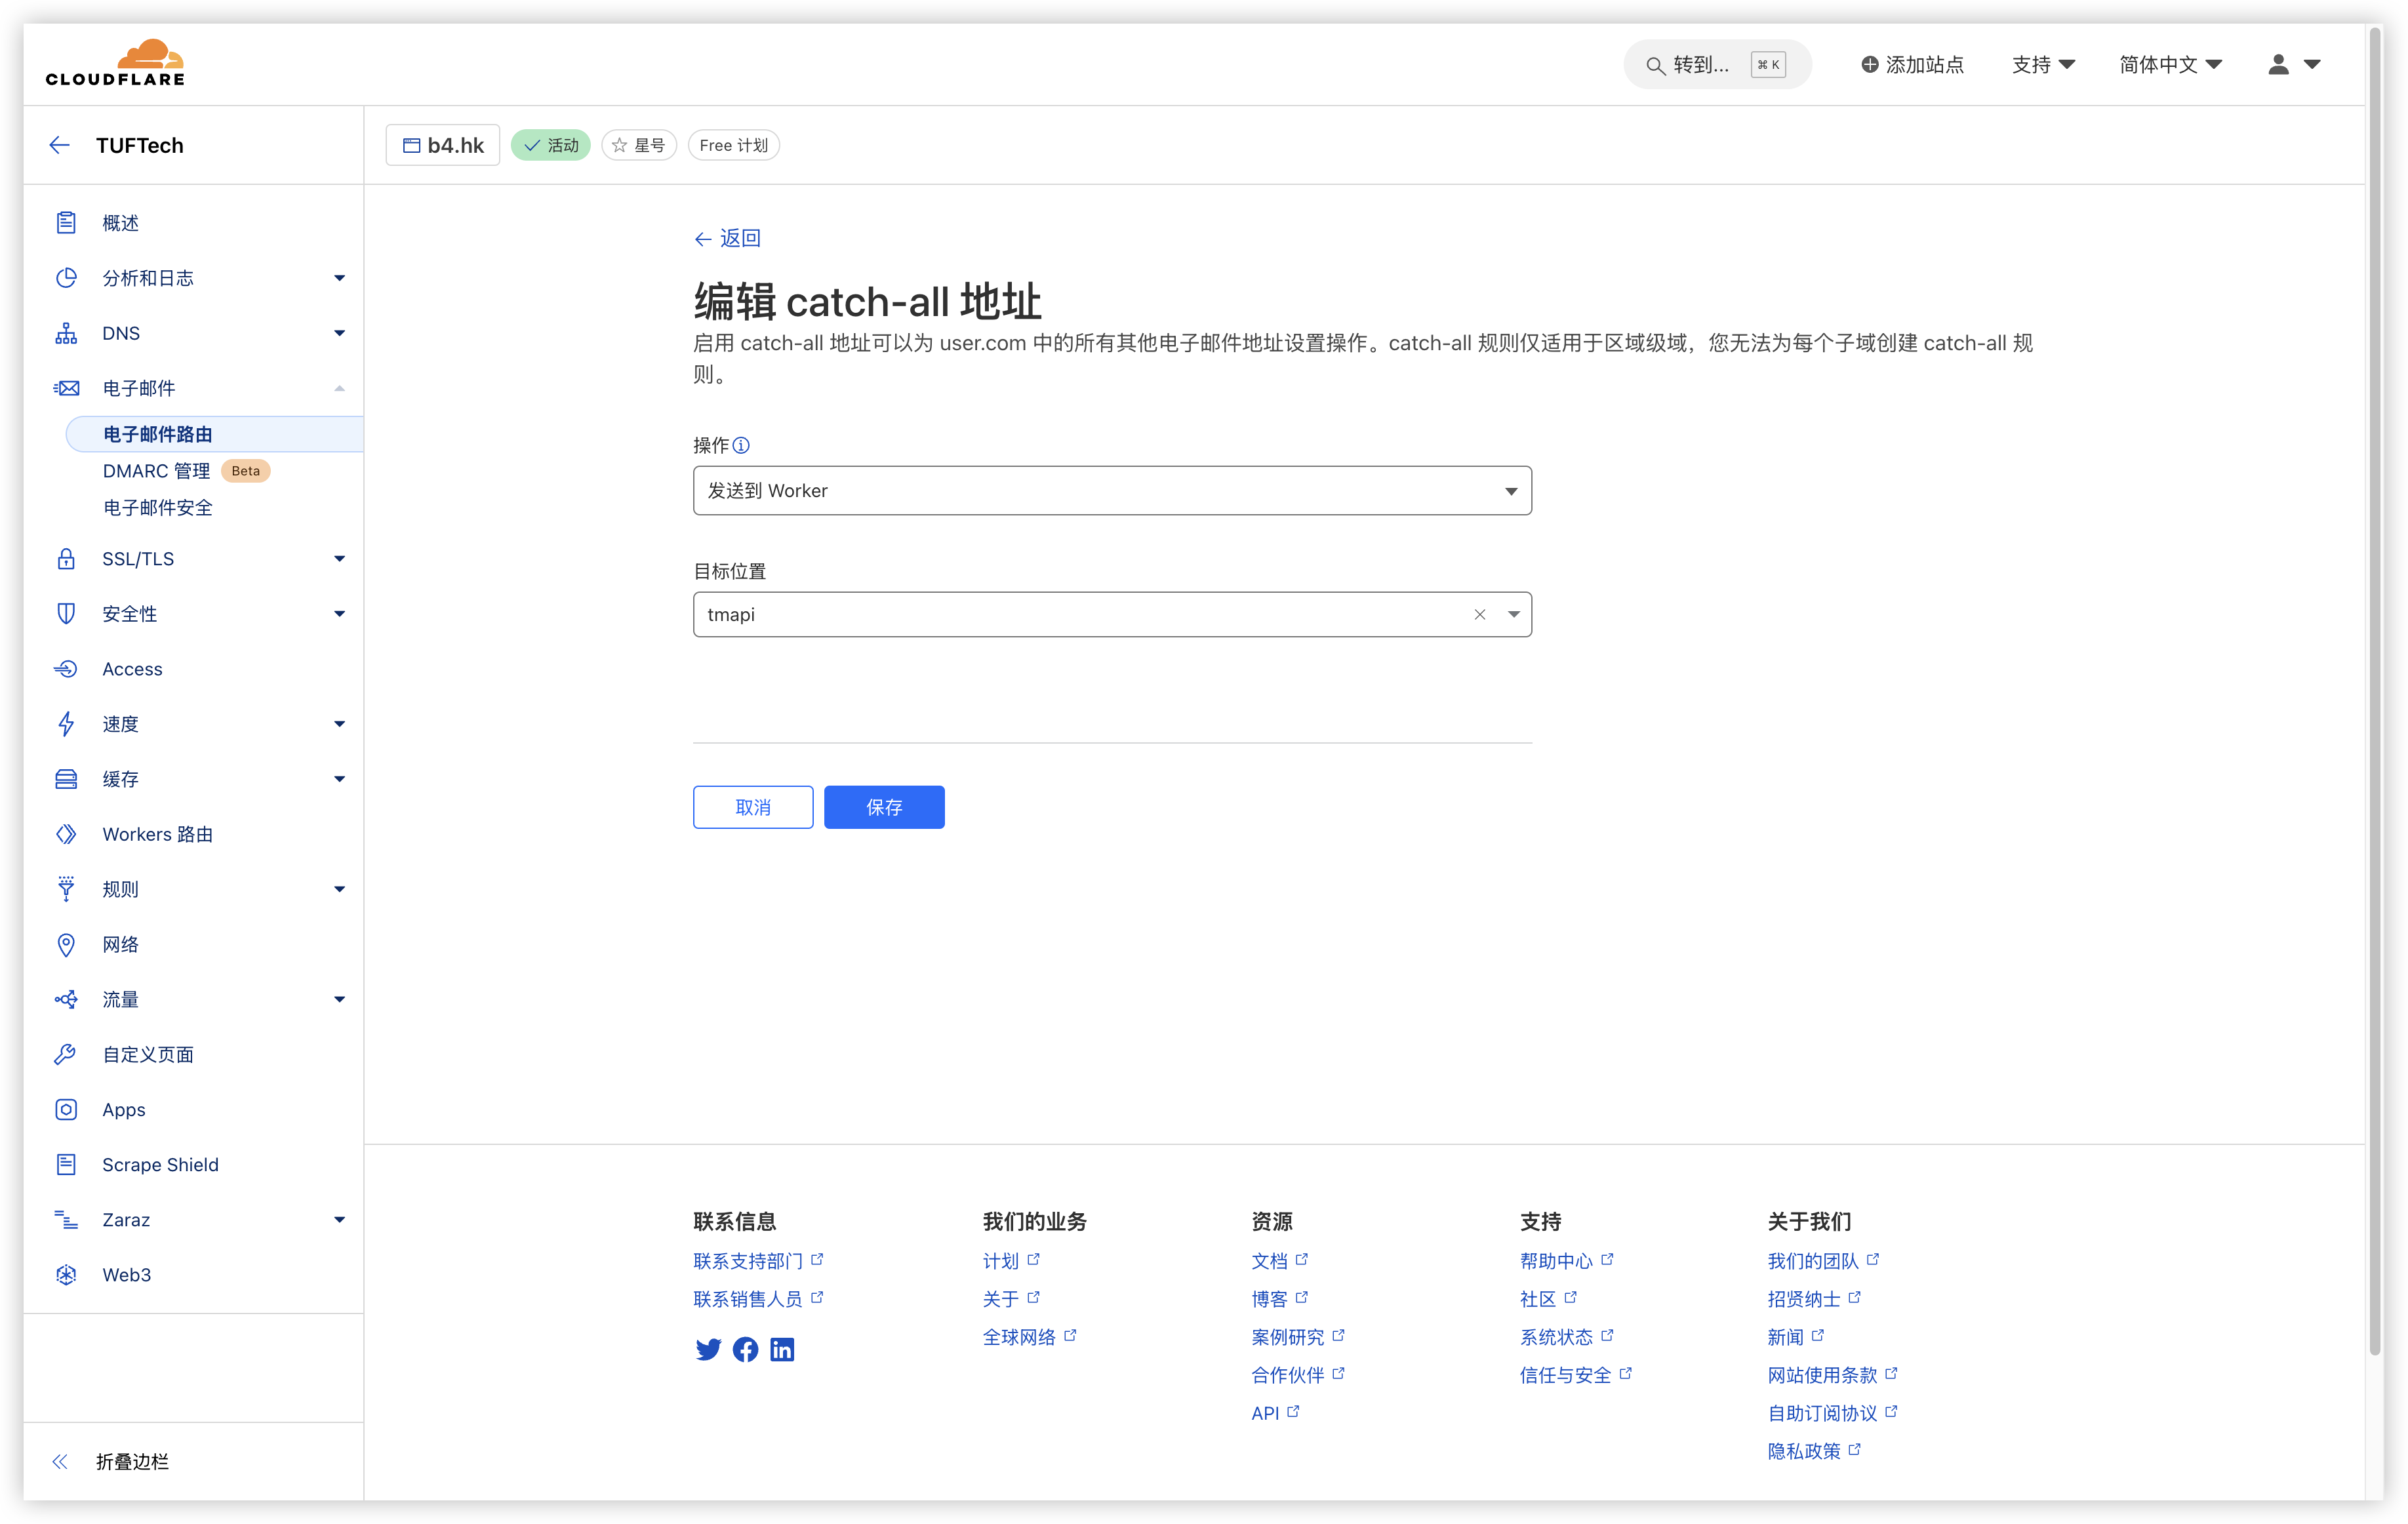Open DMARC 管理 in sidebar
The height and width of the screenshot is (1524, 2408).
pos(157,471)
